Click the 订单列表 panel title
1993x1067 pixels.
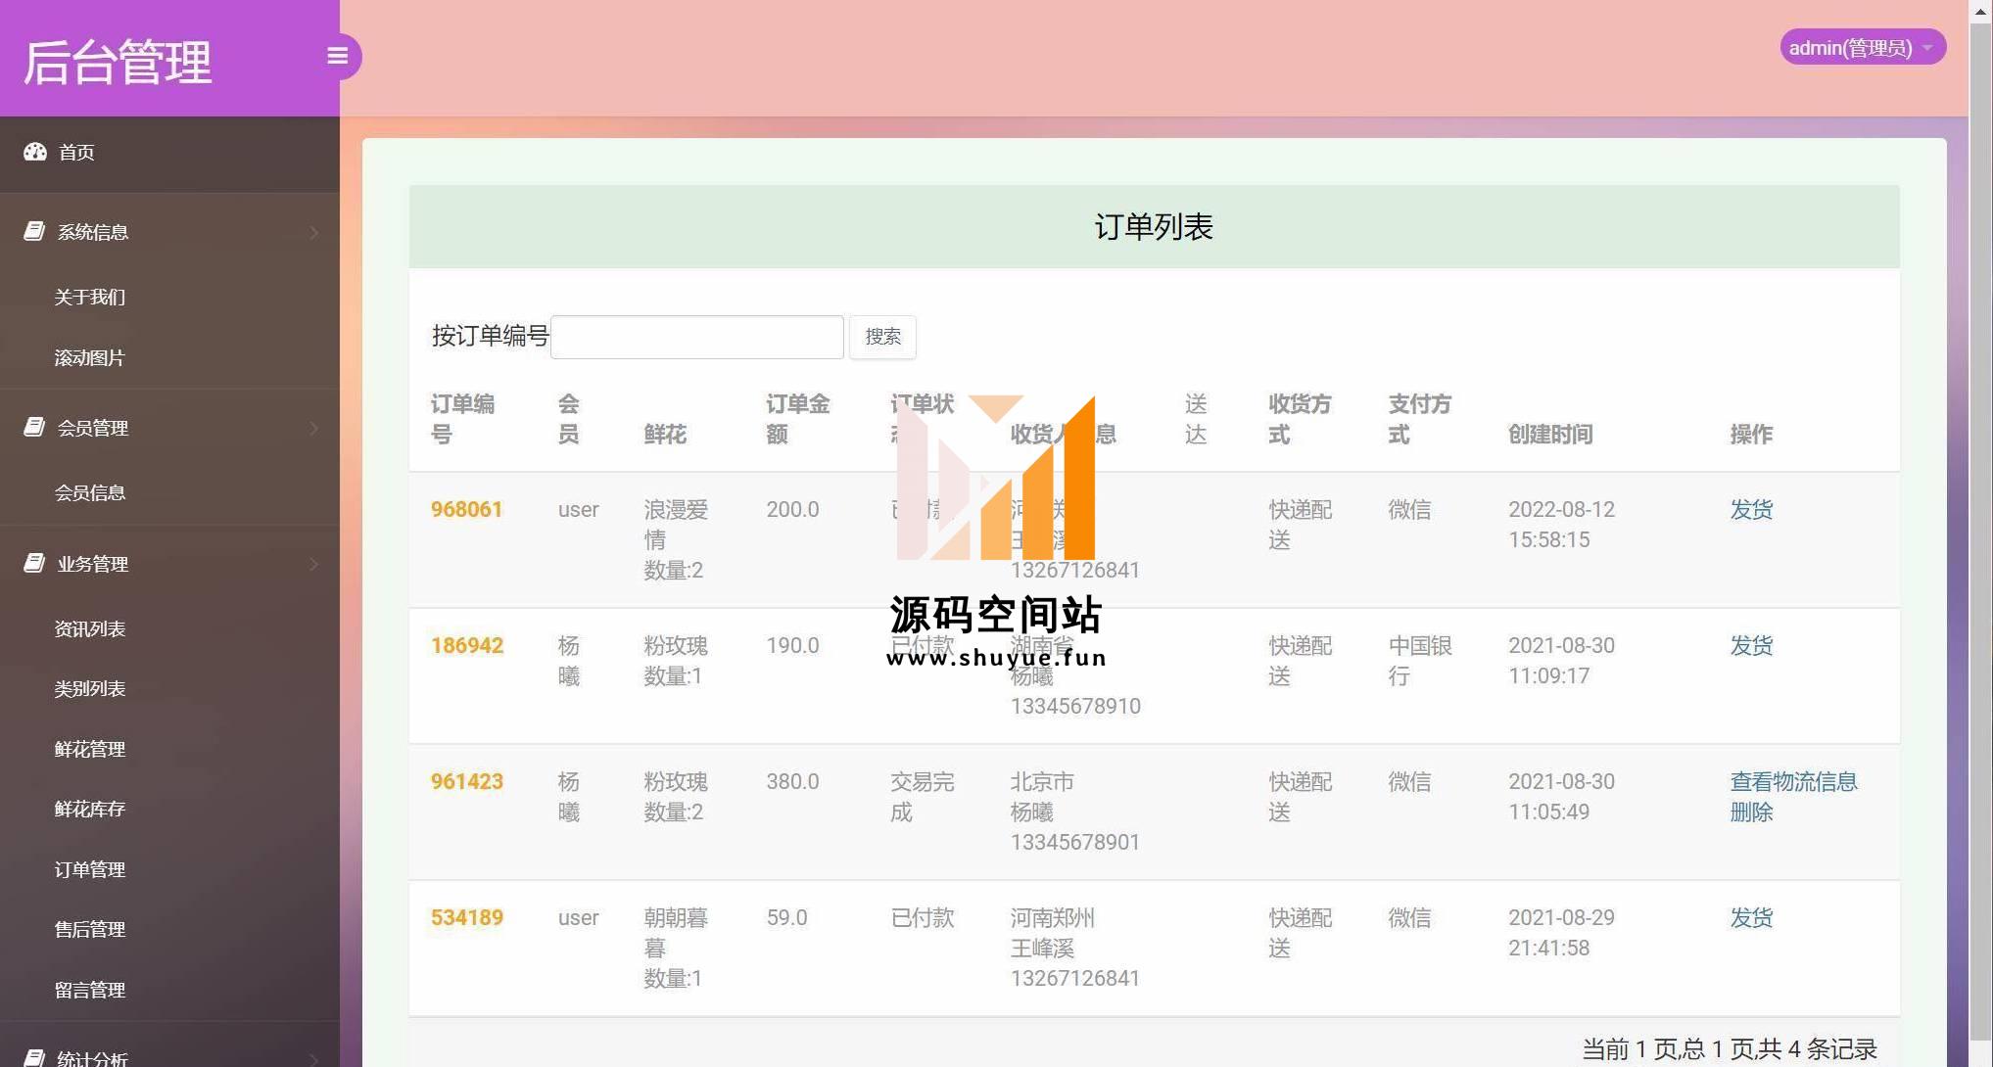click(x=1154, y=227)
